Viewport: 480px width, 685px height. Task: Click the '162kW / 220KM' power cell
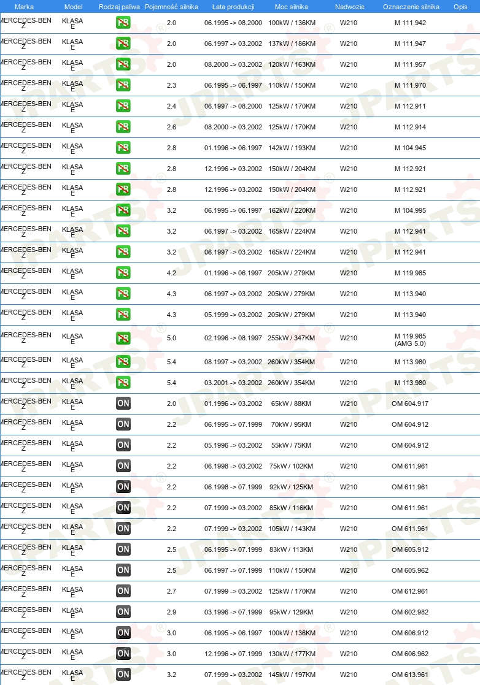[x=292, y=210]
